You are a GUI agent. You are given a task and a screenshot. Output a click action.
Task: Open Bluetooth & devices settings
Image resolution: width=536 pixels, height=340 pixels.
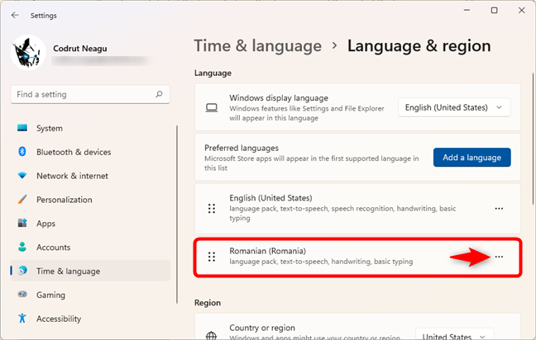click(x=91, y=152)
